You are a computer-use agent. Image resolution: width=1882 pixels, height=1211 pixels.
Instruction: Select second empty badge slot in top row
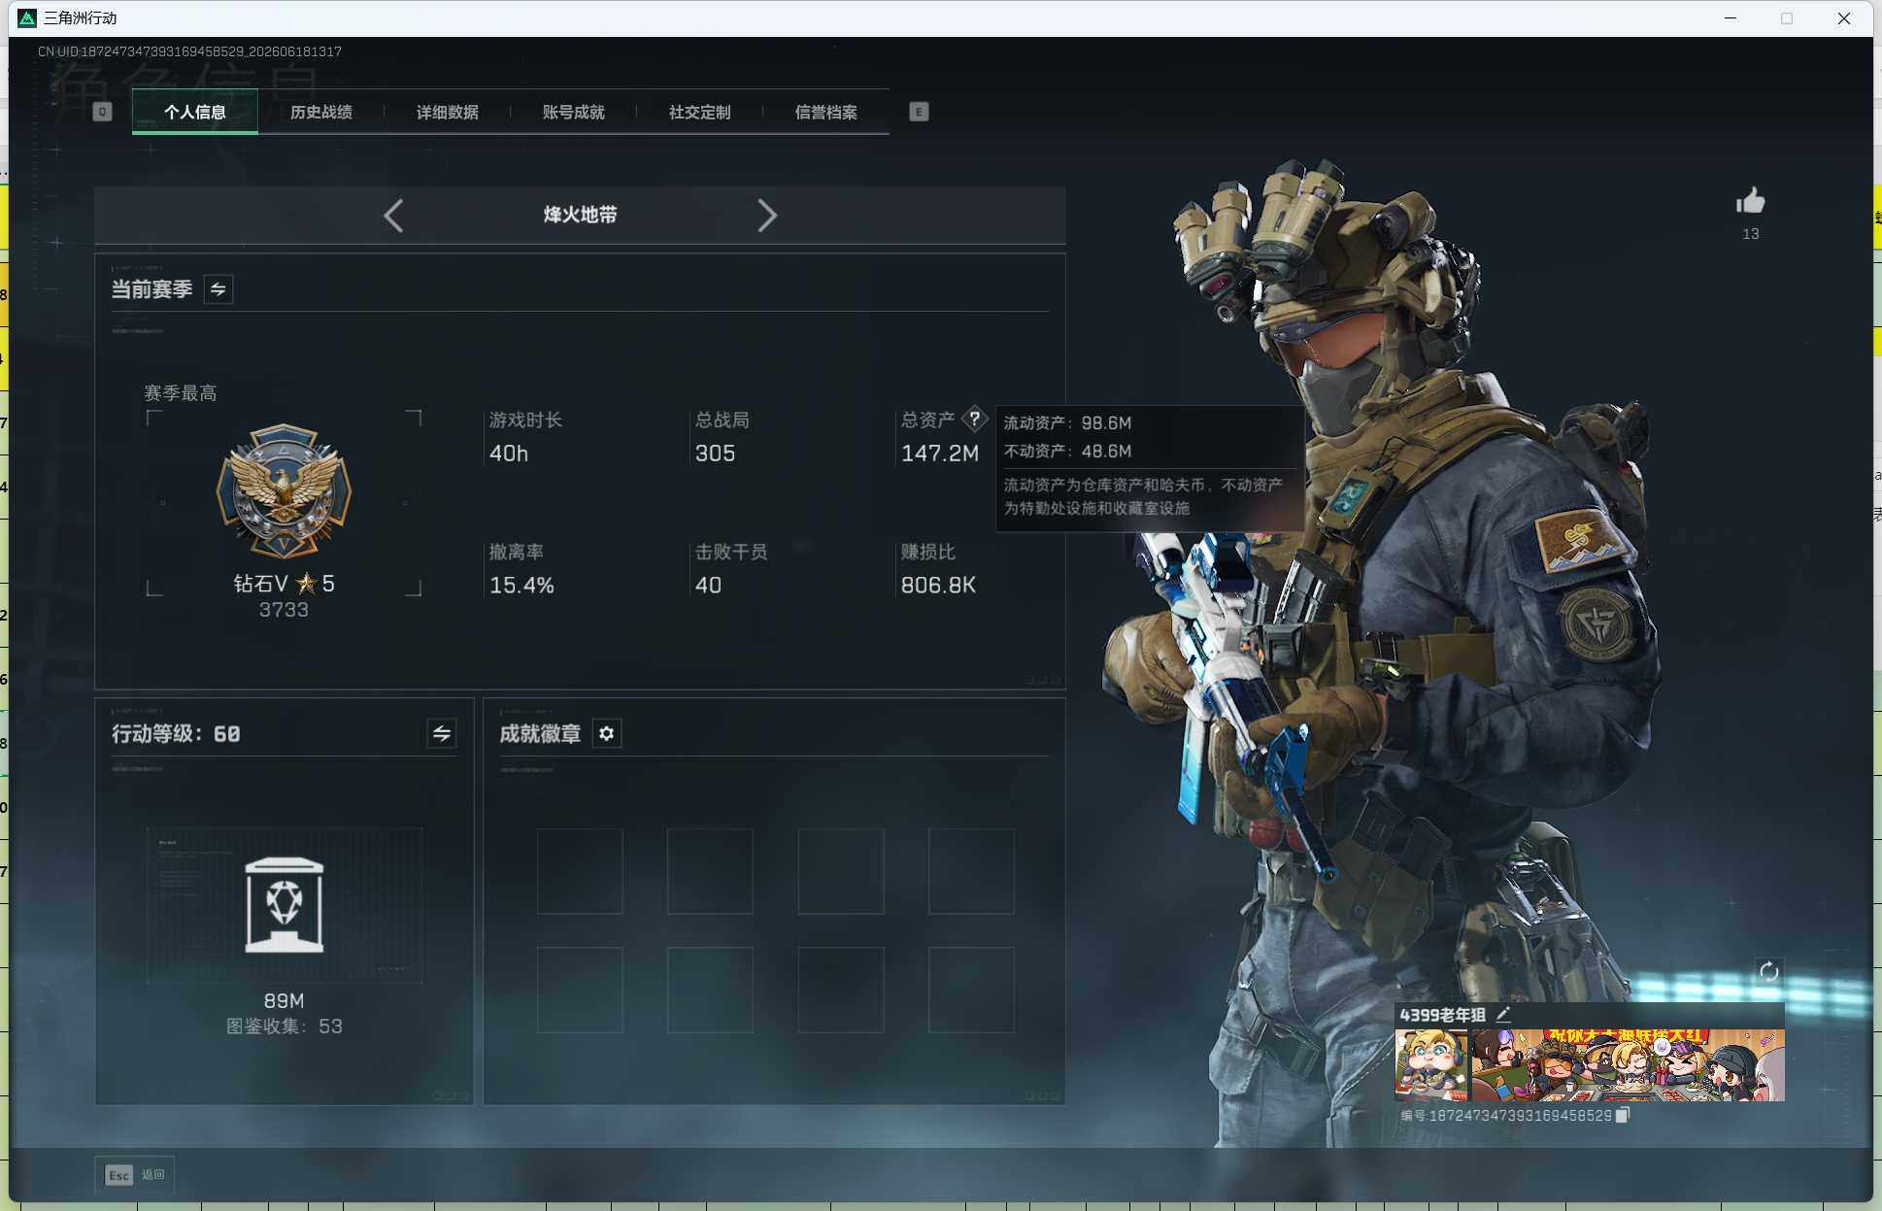click(710, 871)
